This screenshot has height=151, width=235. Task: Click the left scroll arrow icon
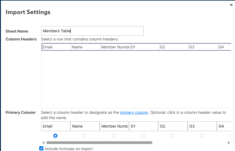point(43,142)
